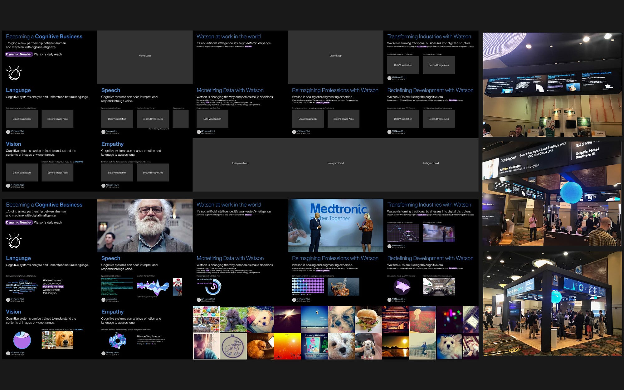Click the Watson logo in the wireframe layout
This screenshot has width=624, height=390.
tap(14, 73)
